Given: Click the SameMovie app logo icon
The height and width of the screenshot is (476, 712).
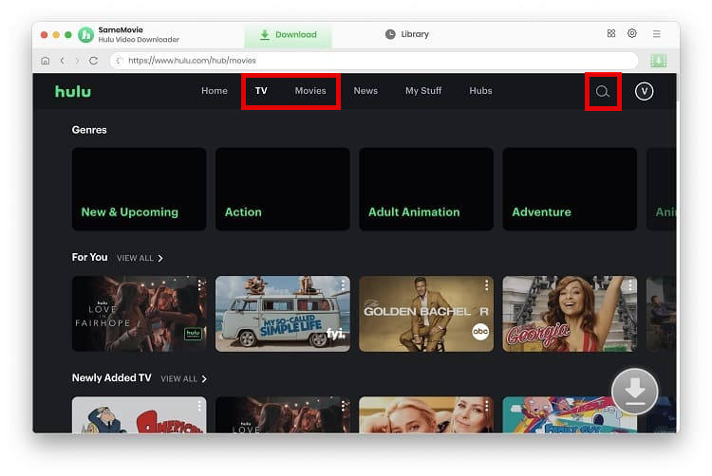Looking at the screenshot, I should tap(85, 34).
